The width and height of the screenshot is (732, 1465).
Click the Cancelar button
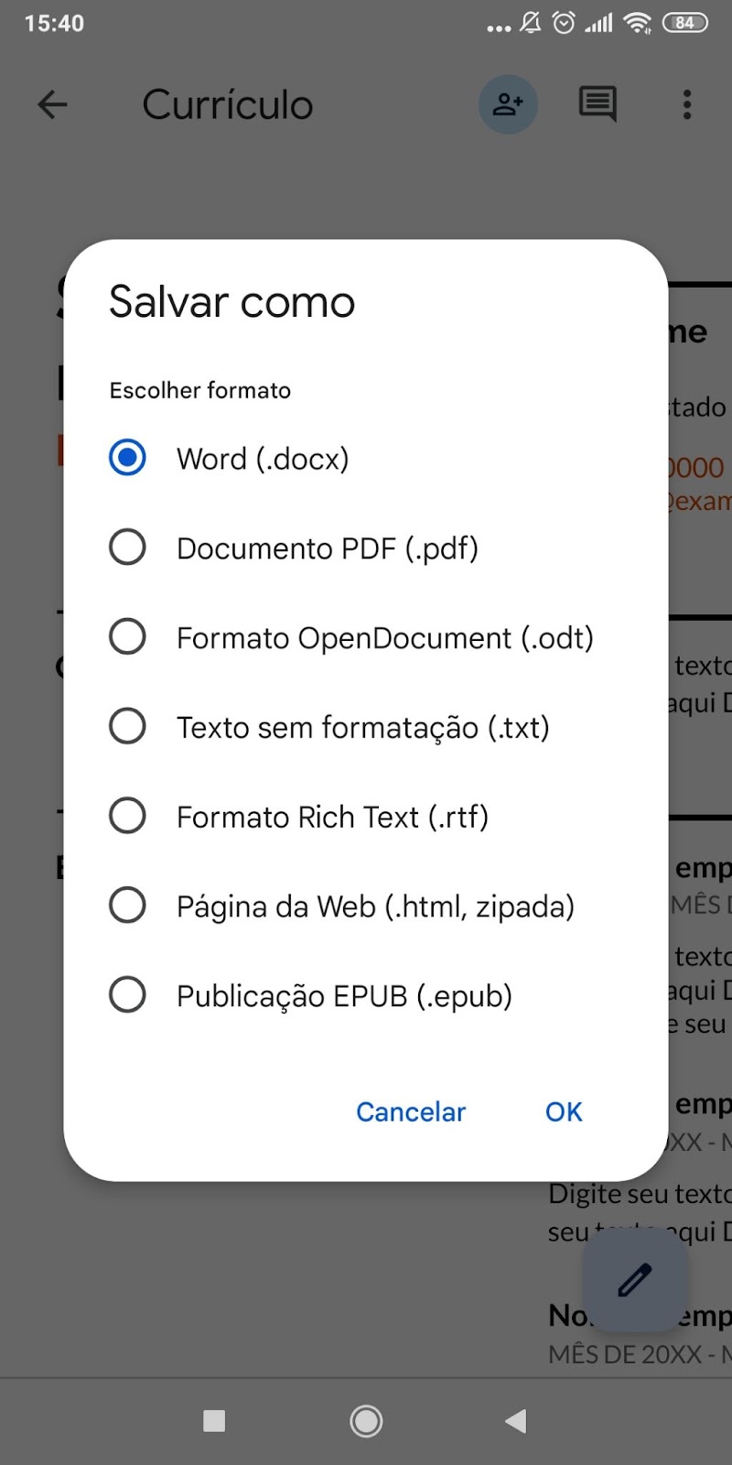pyautogui.click(x=411, y=1112)
